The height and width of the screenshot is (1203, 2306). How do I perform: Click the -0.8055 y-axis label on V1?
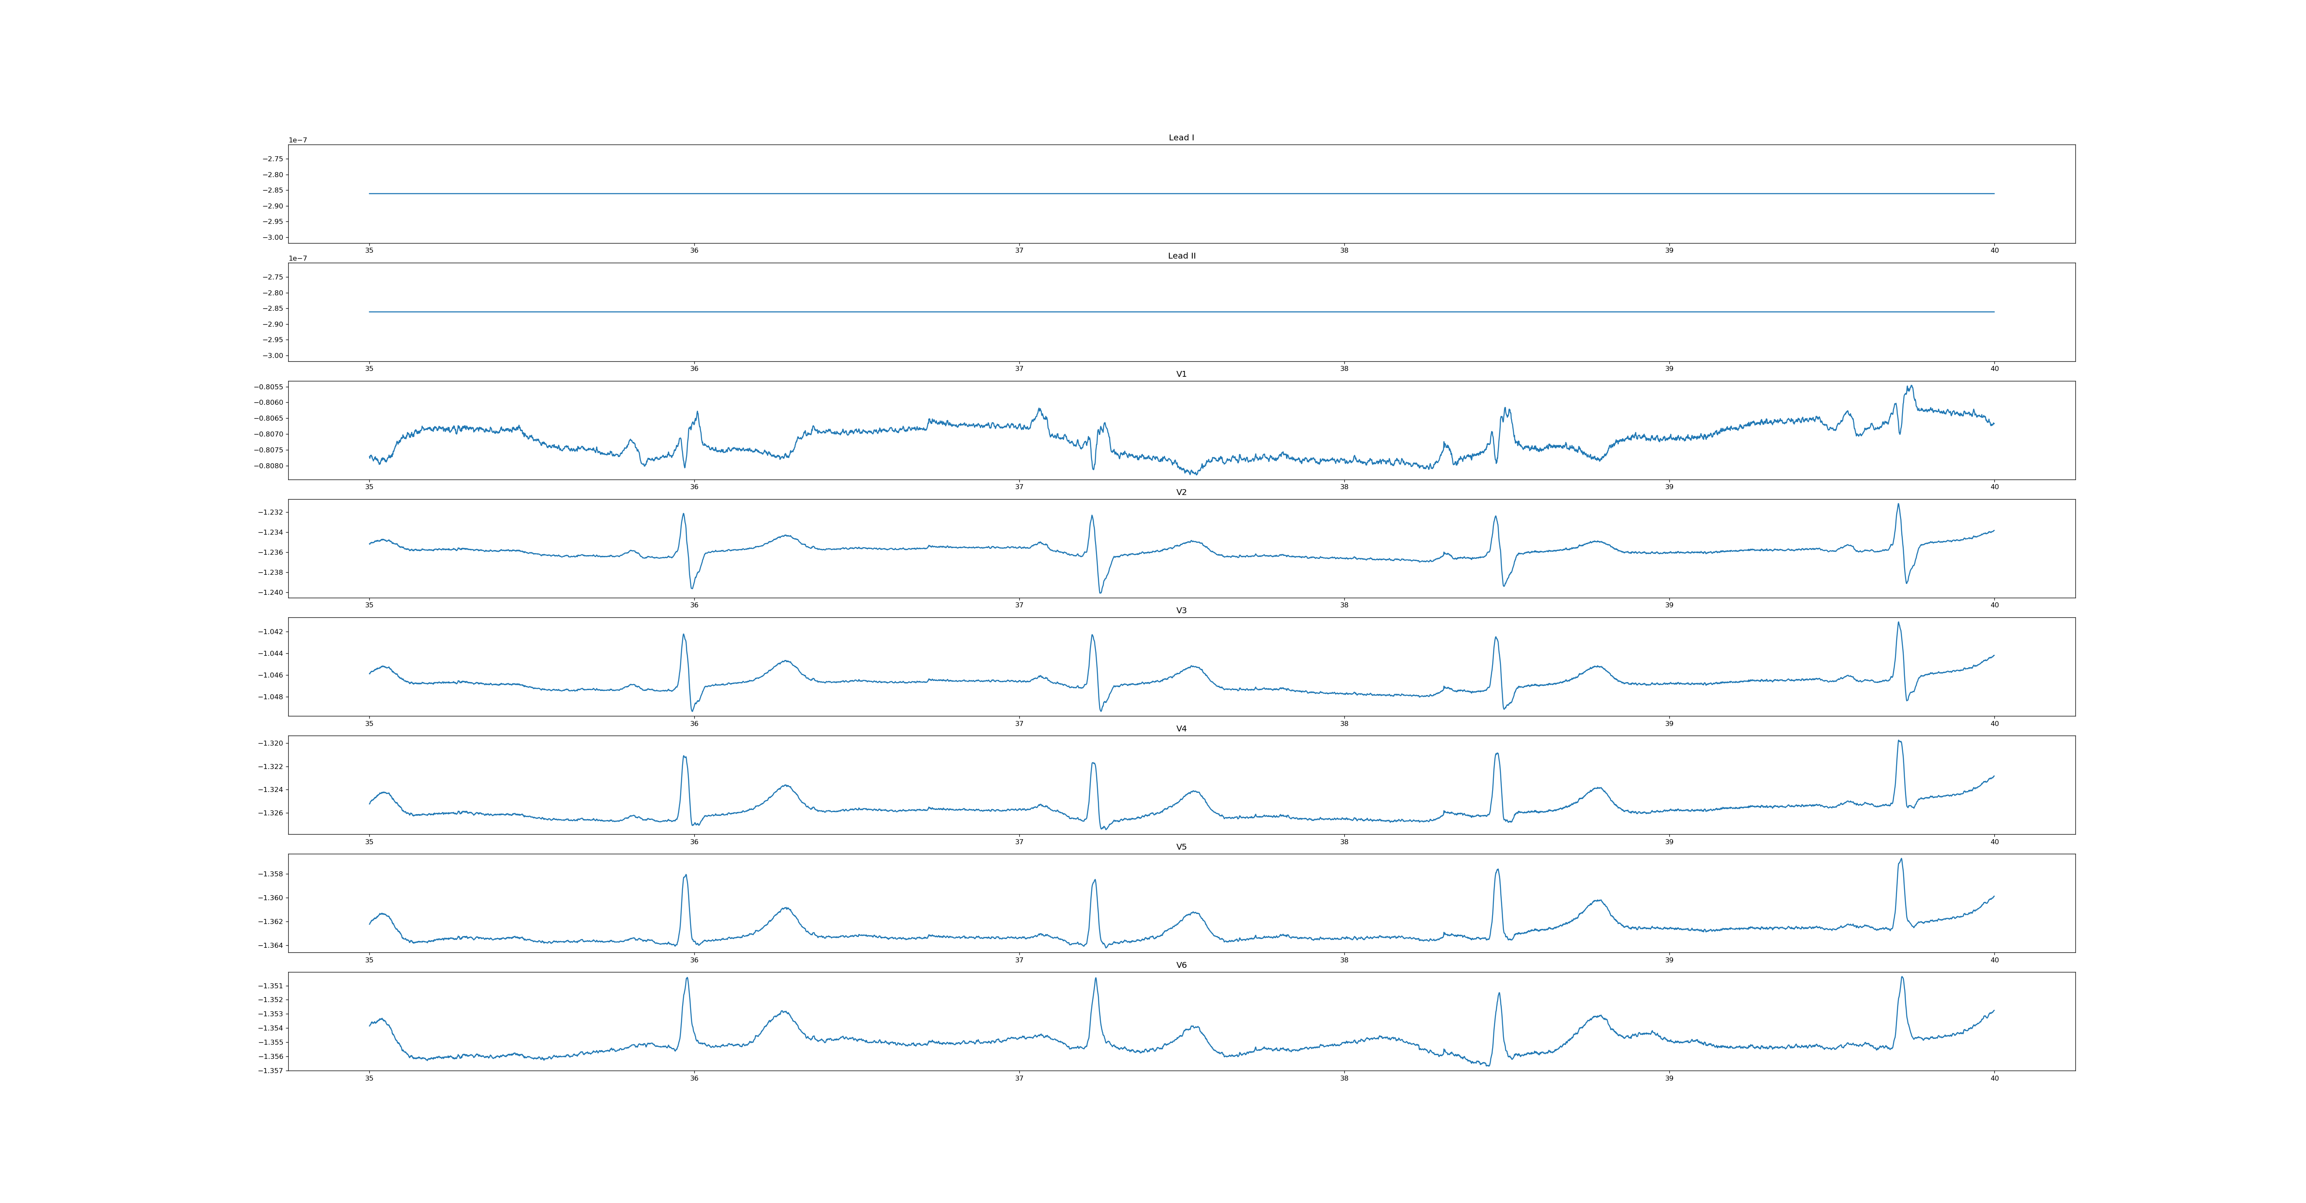269,387
